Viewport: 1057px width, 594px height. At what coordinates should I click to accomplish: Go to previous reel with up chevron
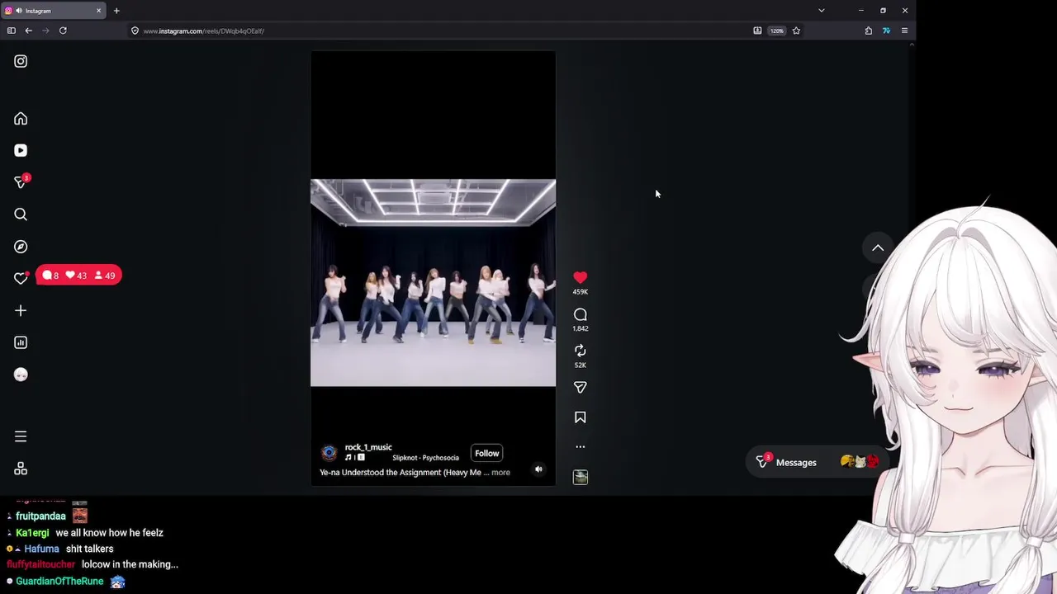tap(878, 247)
